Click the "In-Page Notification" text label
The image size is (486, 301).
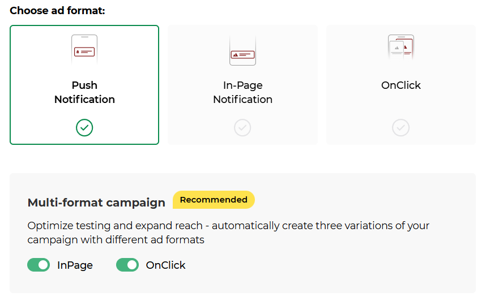tap(242, 92)
